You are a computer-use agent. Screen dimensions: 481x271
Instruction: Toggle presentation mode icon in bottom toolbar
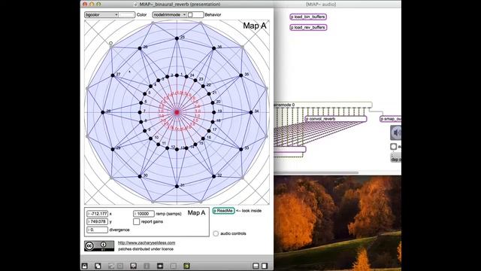coord(134,266)
